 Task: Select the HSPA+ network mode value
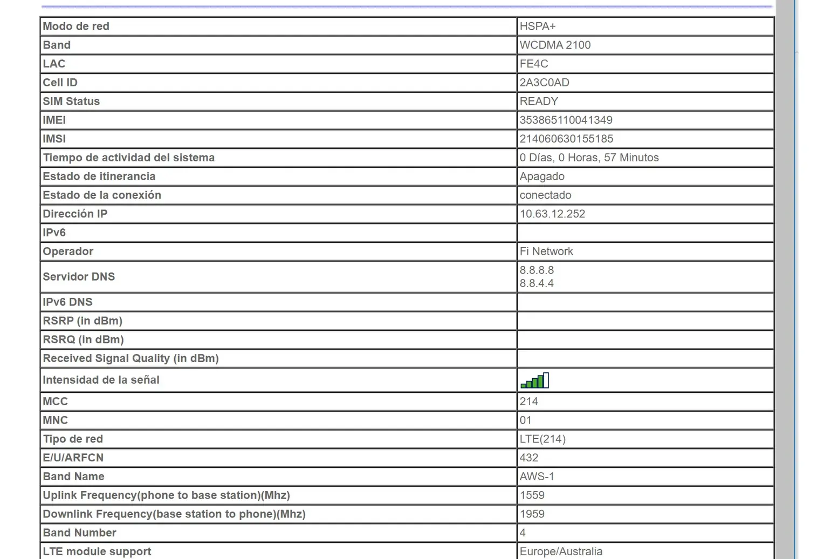(538, 26)
